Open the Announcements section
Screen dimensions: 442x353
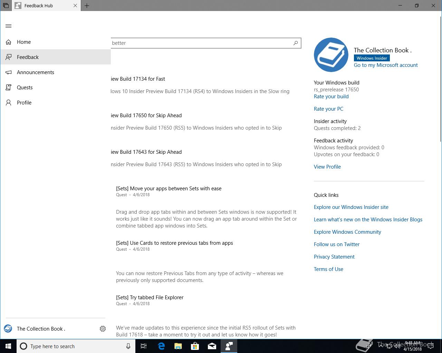point(55,72)
